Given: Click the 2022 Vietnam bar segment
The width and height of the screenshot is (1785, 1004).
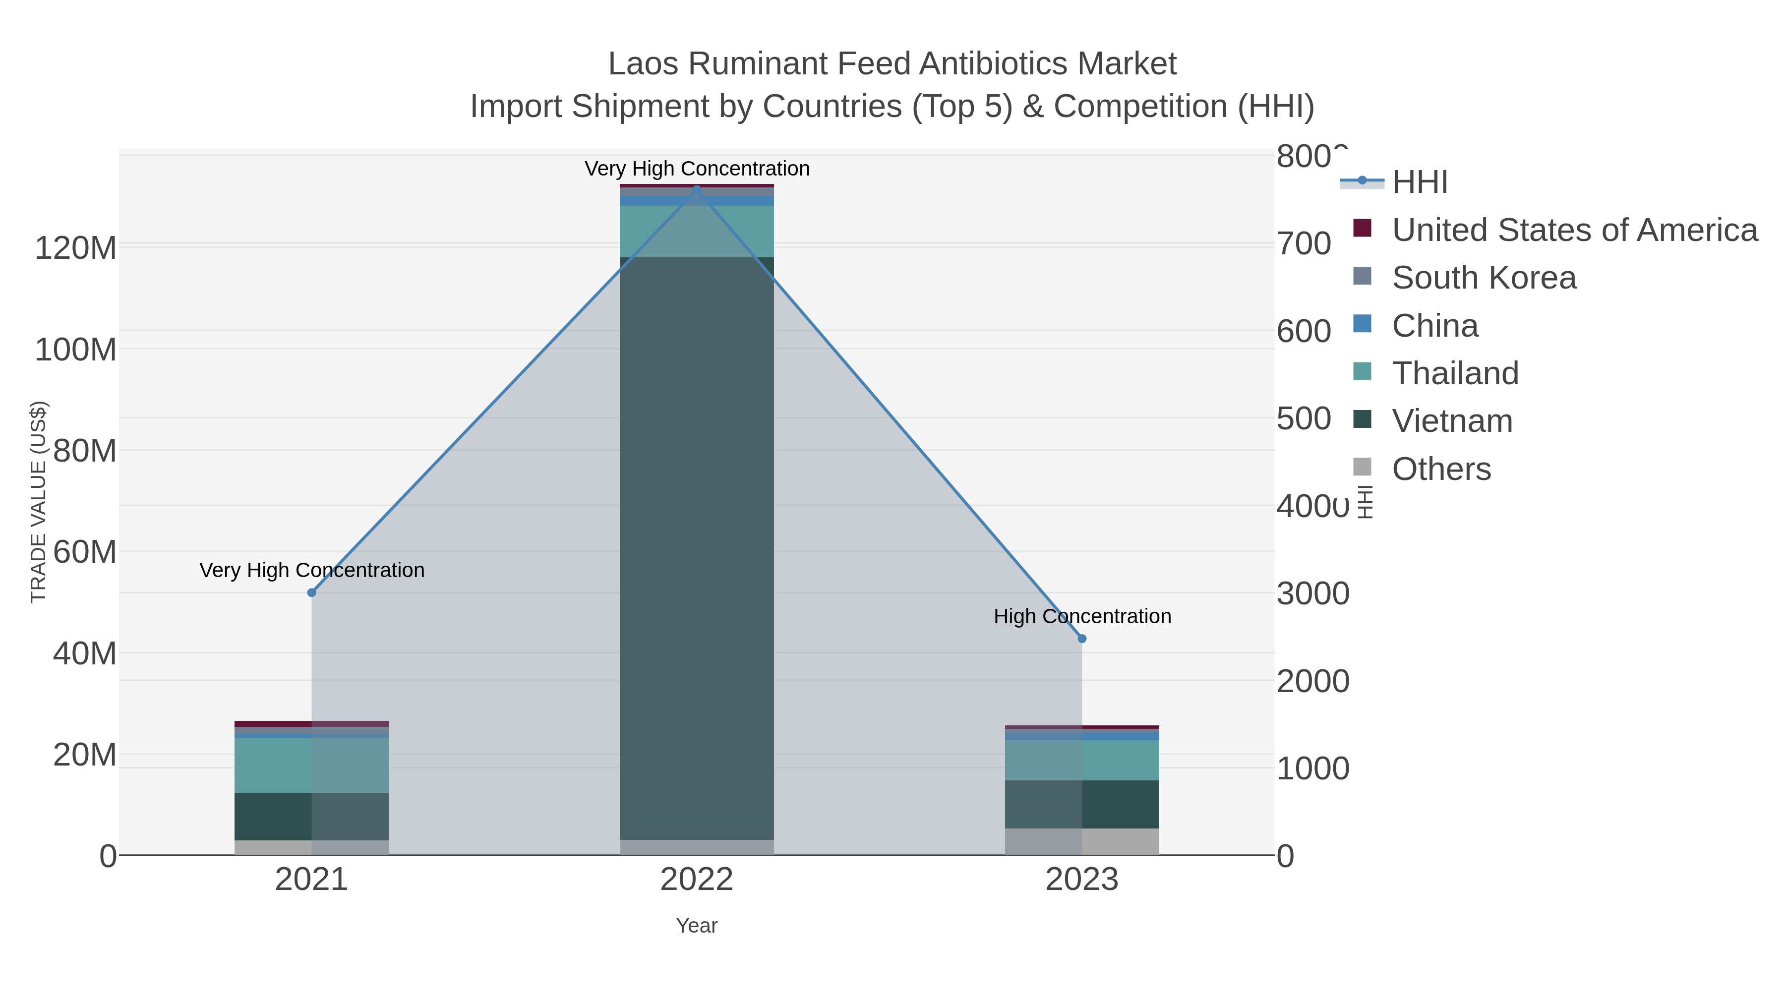Looking at the screenshot, I should pyautogui.click(x=697, y=548).
